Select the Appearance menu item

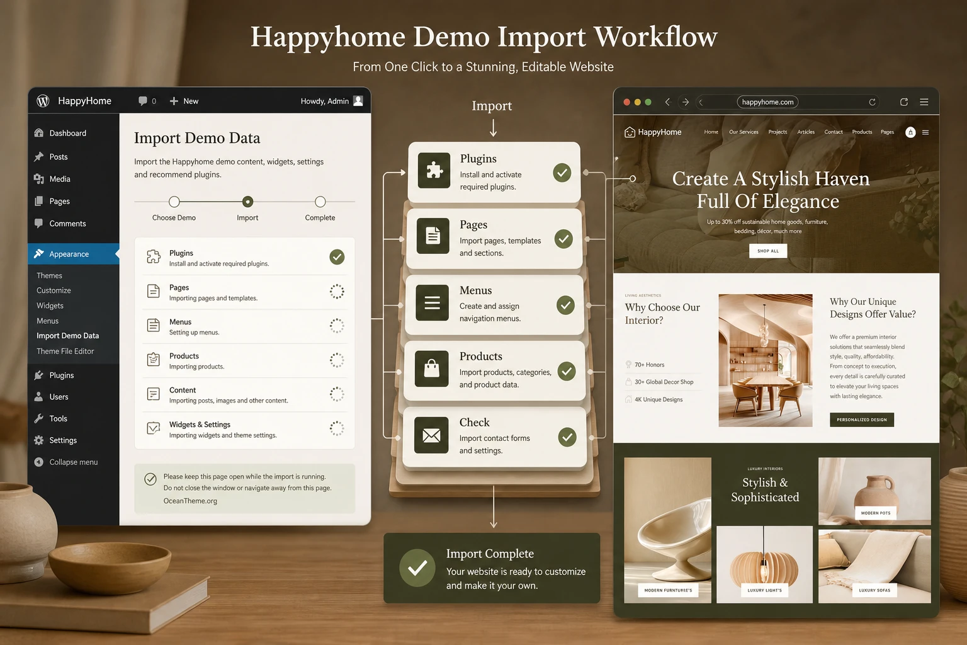click(x=73, y=254)
